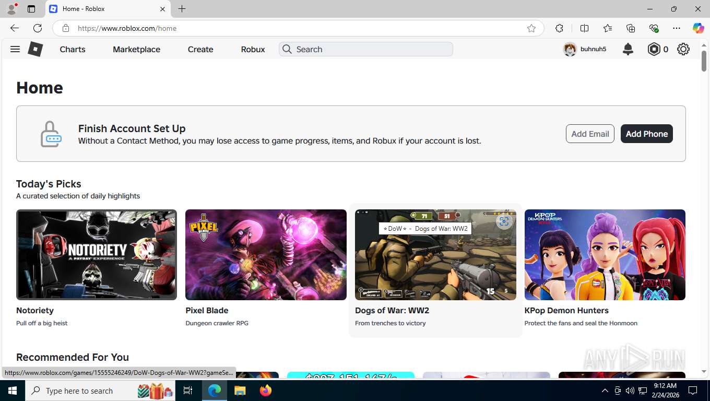Open the KPop Demon Hunters title link
Image resolution: width=710 pixels, height=401 pixels.
click(x=566, y=310)
